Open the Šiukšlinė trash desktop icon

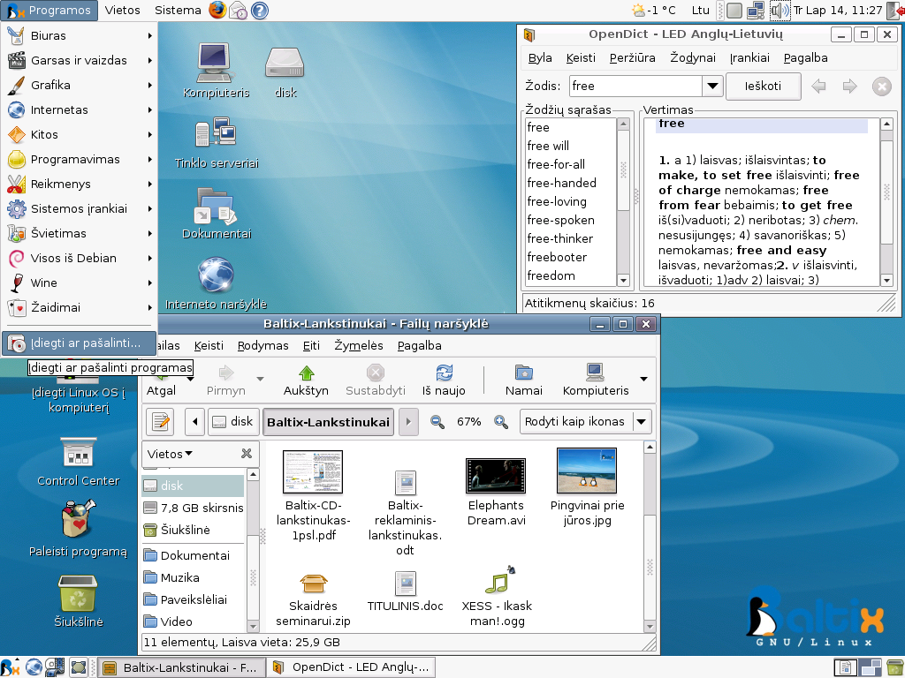78,593
